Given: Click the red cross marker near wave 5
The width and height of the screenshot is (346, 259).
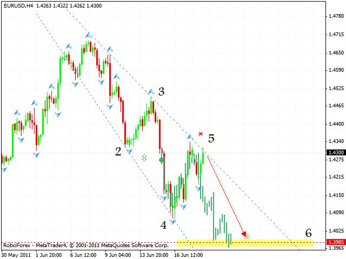Looking at the screenshot, I should (201, 134).
